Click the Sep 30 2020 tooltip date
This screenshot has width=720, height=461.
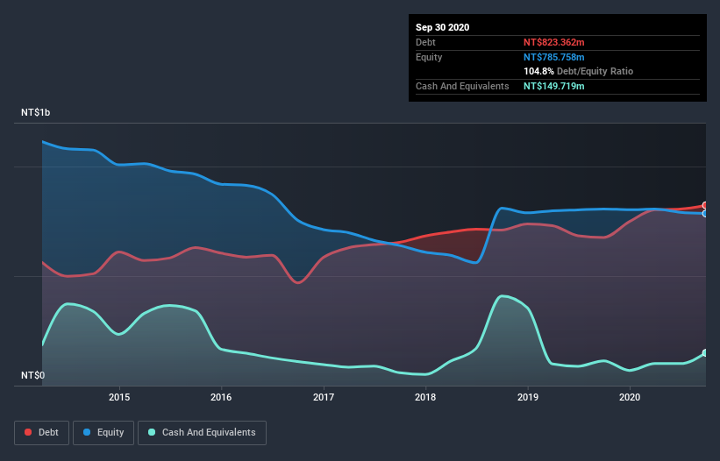[442, 27]
